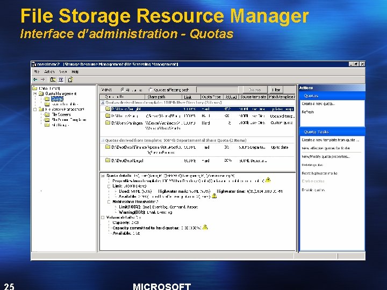Click the Back arrow toolbar icon

(35, 79)
